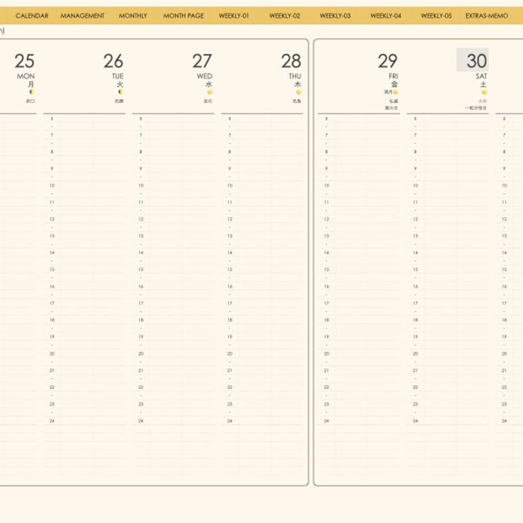The height and width of the screenshot is (523, 523).
Task: Click the full moon icon under FRI
Action: pyautogui.click(x=396, y=92)
